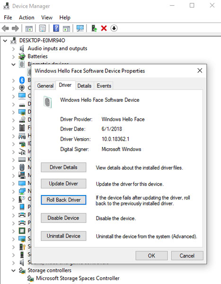Open the Help menu

click(65, 18)
